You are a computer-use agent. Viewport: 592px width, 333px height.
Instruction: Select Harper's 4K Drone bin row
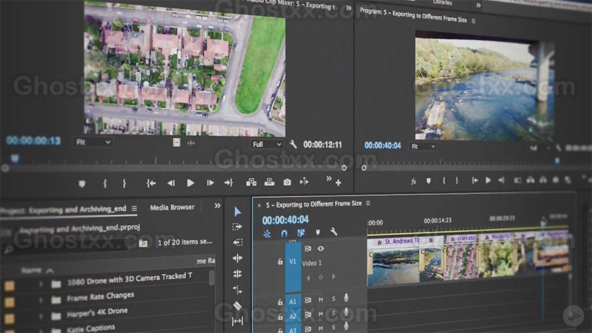pos(108,313)
